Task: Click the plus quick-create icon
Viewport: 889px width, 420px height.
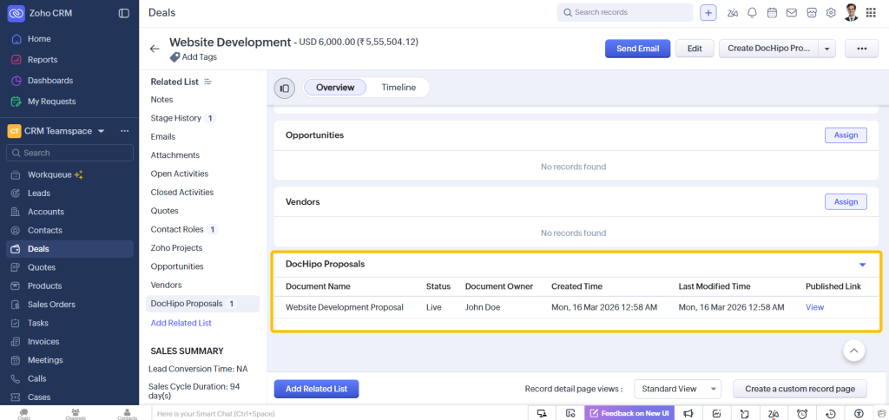Action: pyautogui.click(x=708, y=13)
